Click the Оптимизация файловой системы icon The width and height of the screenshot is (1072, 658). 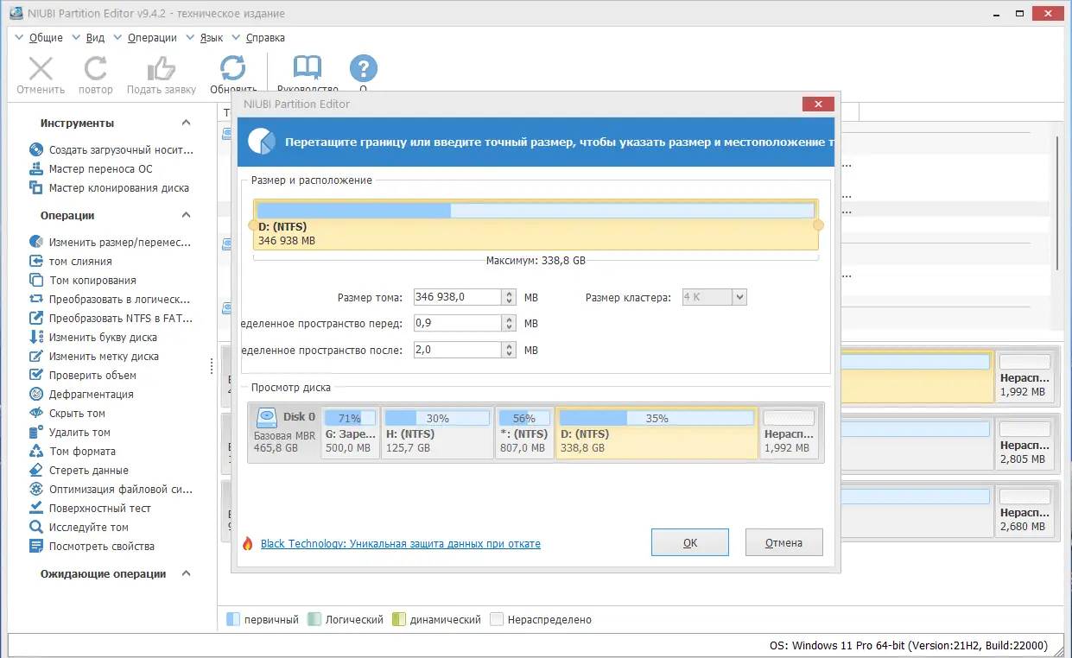point(36,490)
